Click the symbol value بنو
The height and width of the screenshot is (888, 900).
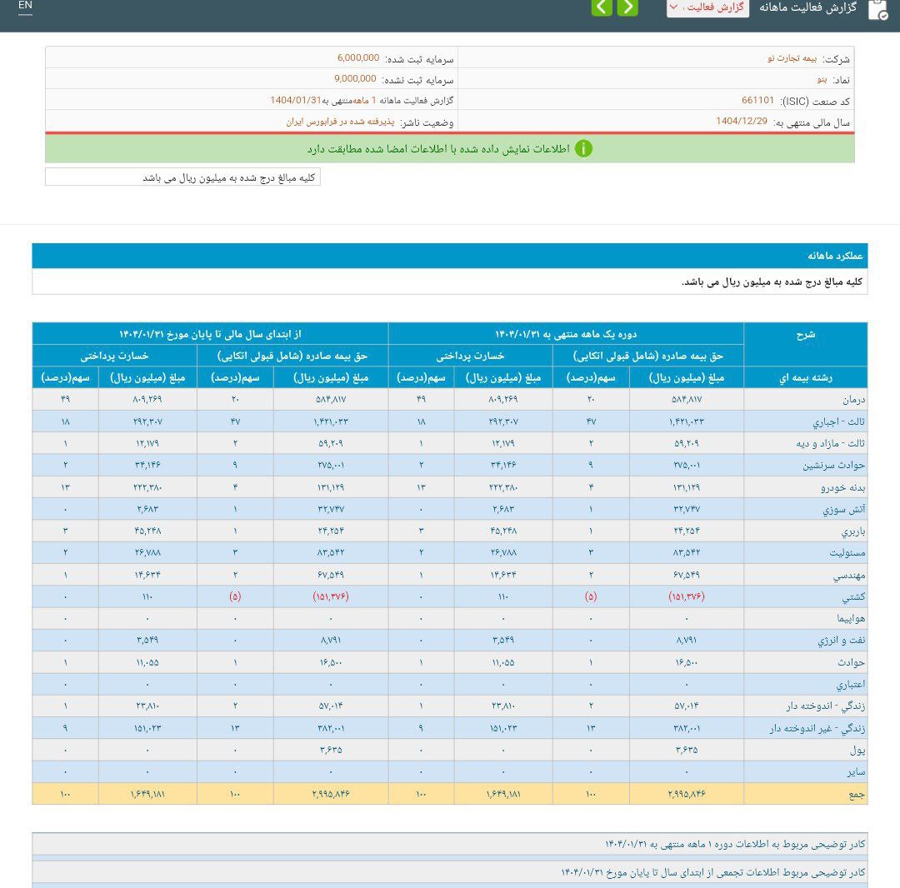pos(822,79)
